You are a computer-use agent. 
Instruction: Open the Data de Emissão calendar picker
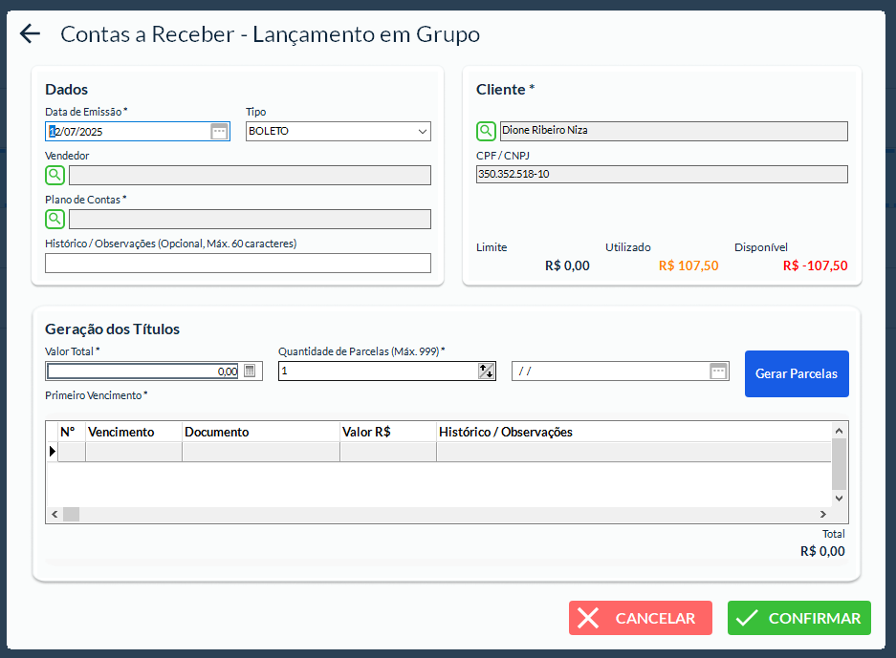click(219, 131)
